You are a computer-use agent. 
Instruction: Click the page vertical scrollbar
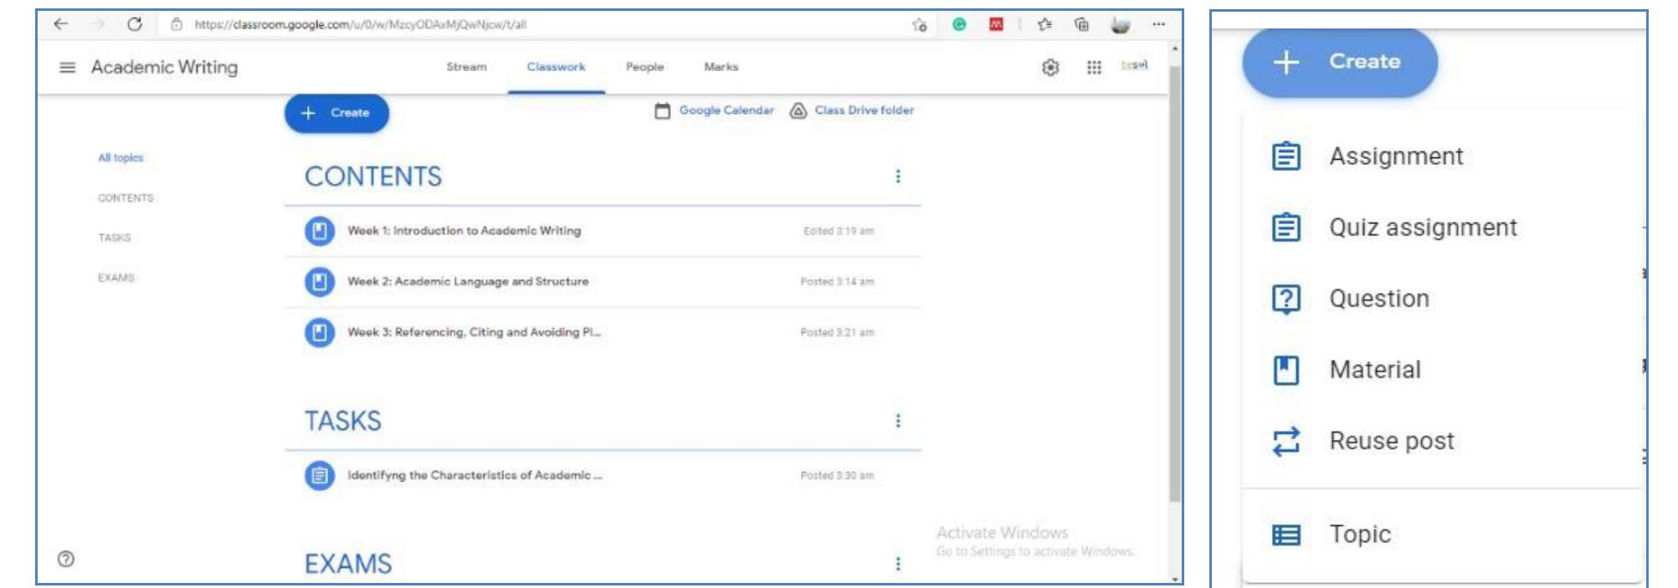pyautogui.click(x=1174, y=284)
